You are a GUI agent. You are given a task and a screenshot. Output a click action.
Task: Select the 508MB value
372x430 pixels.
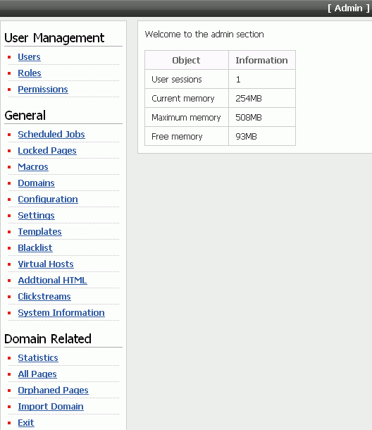(x=249, y=118)
